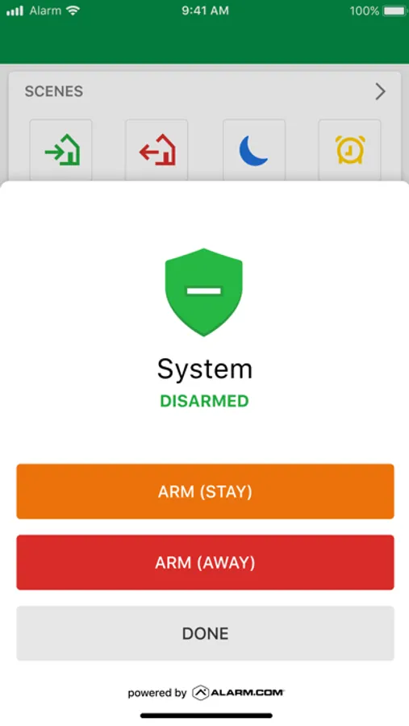
Task: Arm the system in Stay mode
Action: [205, 491]
